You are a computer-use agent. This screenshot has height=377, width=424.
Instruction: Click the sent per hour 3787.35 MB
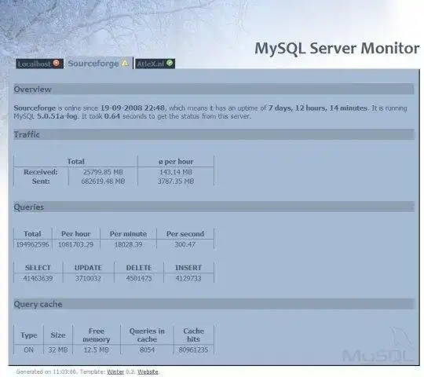click(176, 181)
